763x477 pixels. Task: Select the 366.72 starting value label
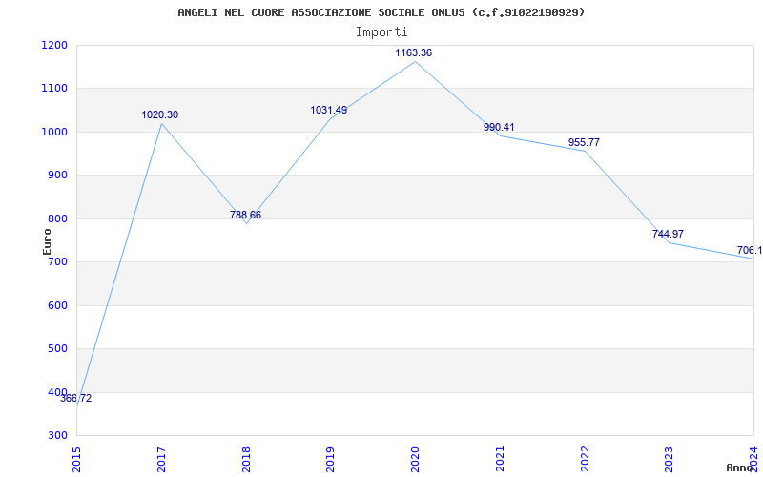coord(76,399)
